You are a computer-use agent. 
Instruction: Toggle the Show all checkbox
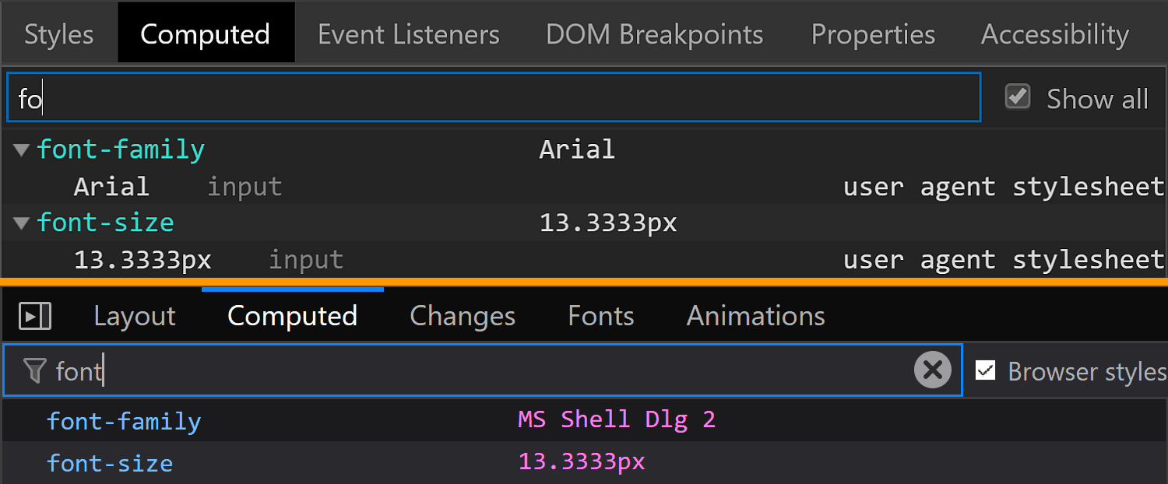[1018, 97]
